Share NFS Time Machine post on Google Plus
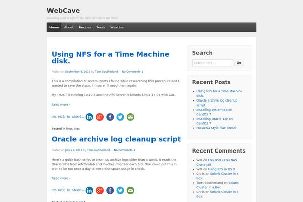The height and width of the screenshot is (202, 303). tap(99, 117)
